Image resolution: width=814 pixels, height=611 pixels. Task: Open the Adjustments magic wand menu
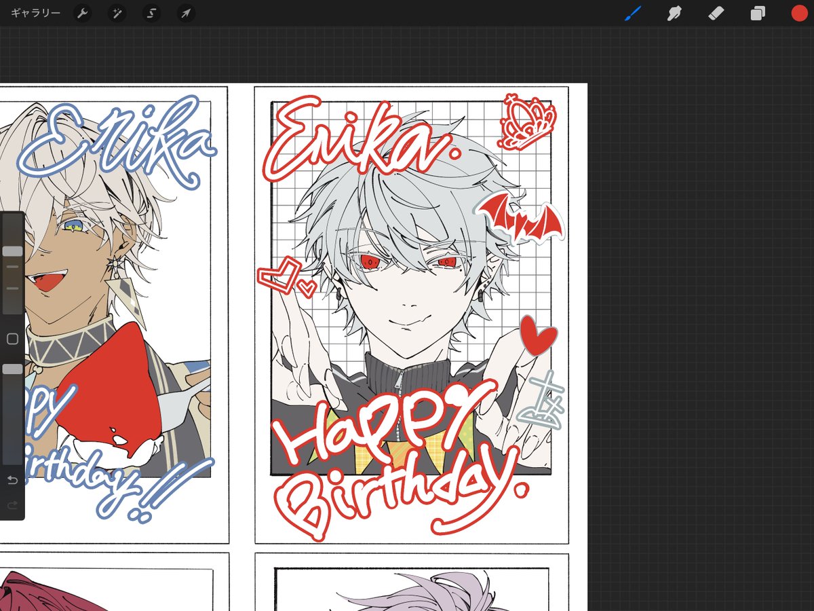click(117, 13)
